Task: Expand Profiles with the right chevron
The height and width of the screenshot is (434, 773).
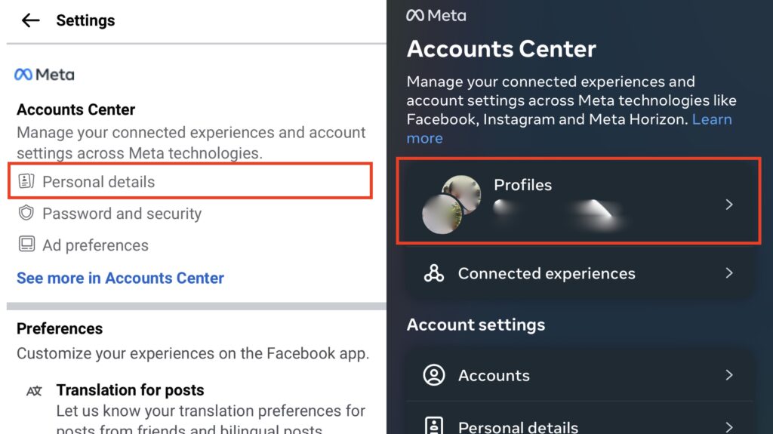Action: coord(728,205)
